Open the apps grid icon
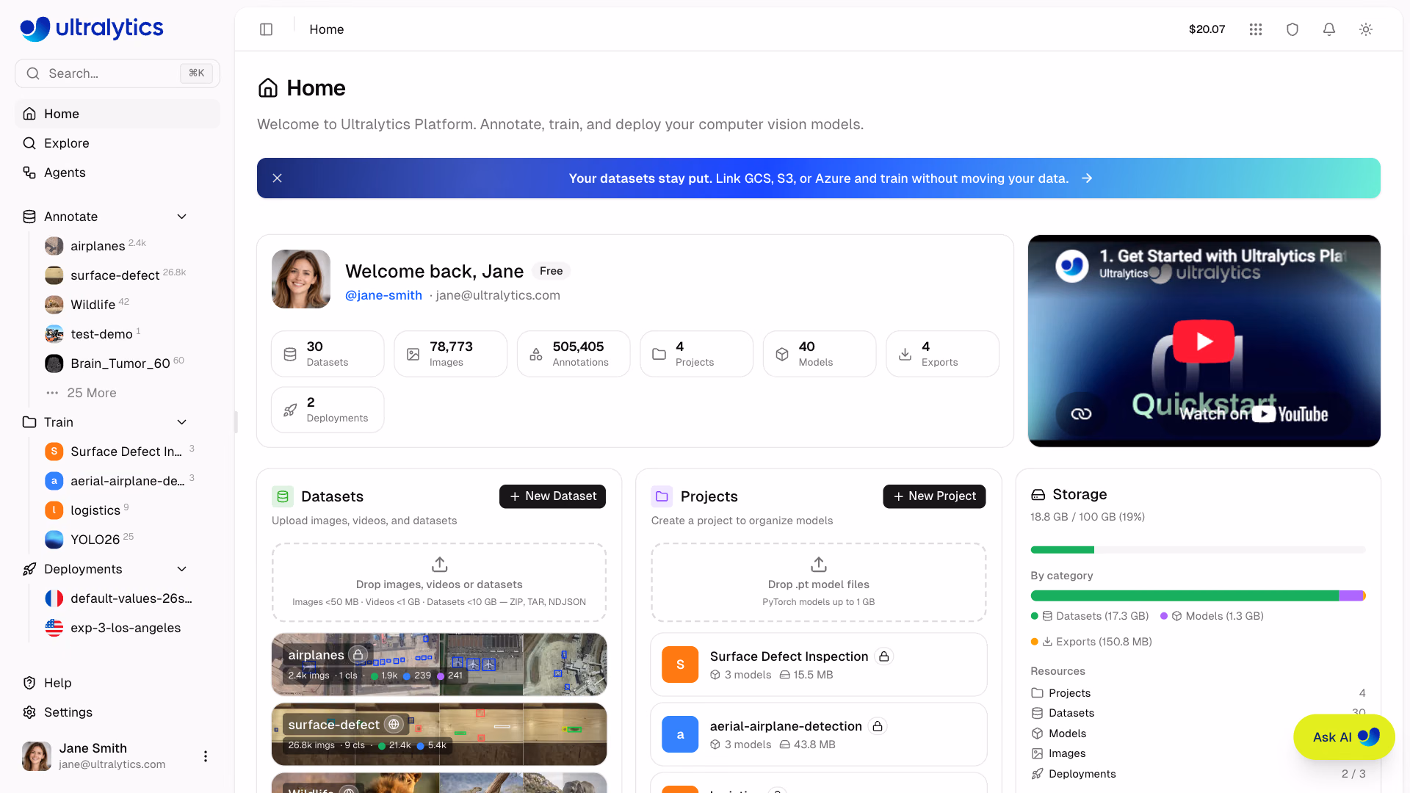 coord(1256,29)
